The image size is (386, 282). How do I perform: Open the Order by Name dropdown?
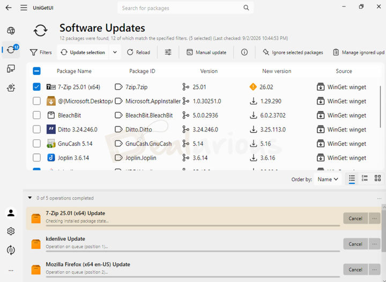(328, 180)
